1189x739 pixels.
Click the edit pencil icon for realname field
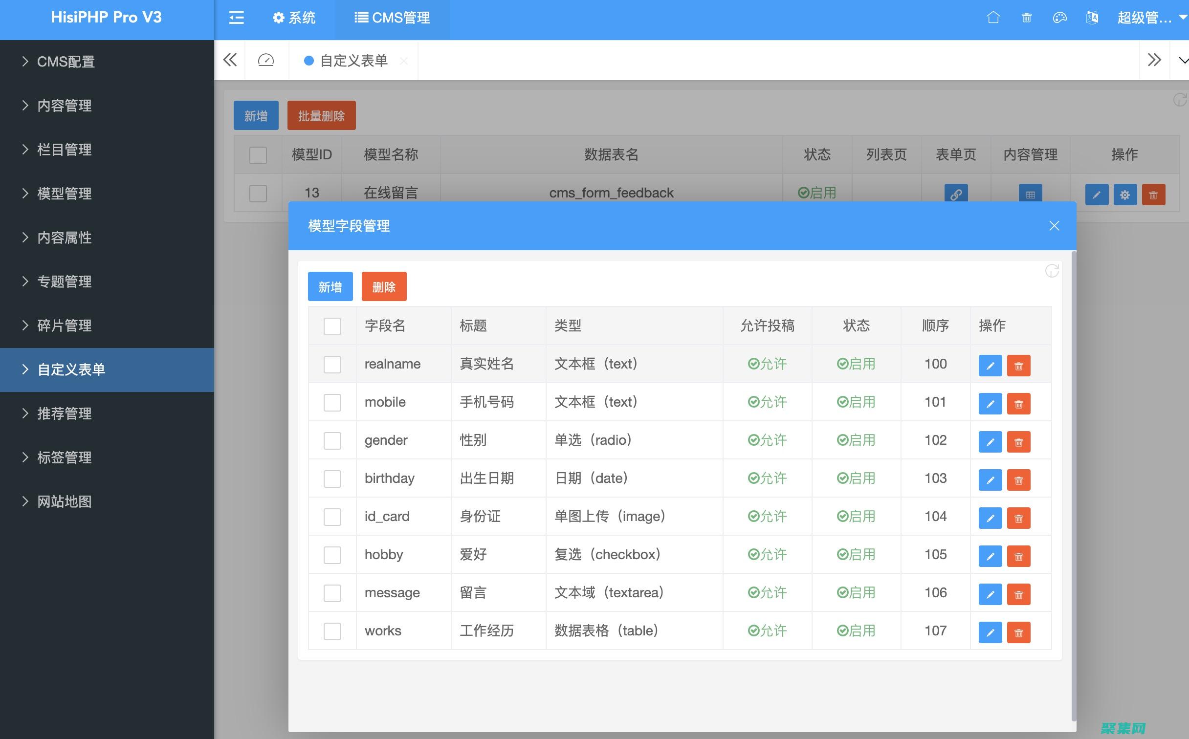pyautogui.click(x=990, y=365)
